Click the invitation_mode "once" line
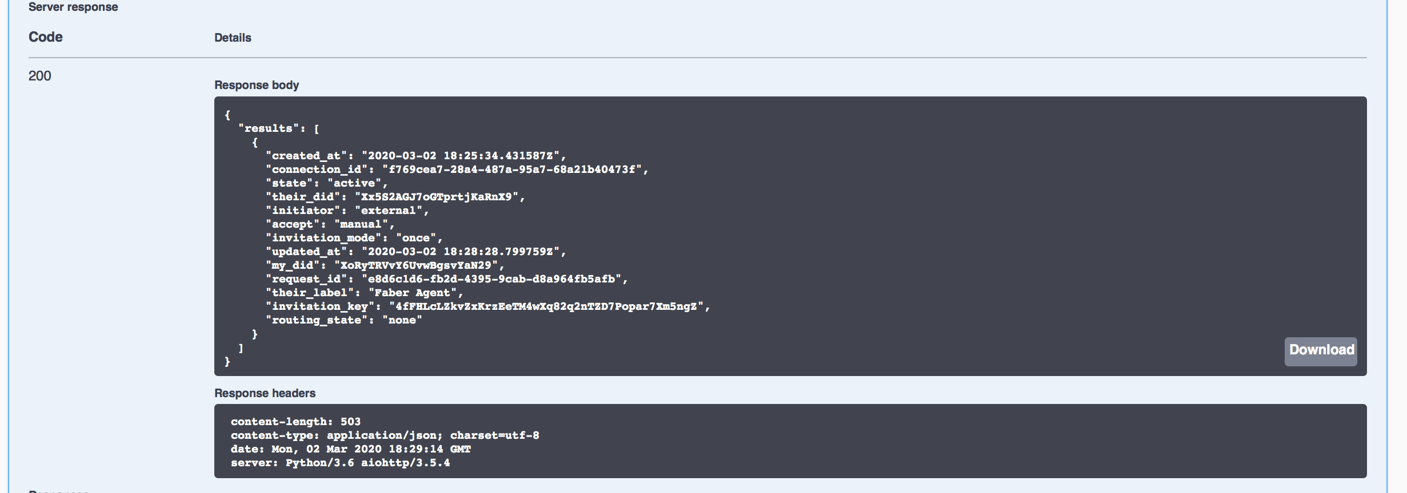This screenshot has height=493, width=1407. [354, 238]
